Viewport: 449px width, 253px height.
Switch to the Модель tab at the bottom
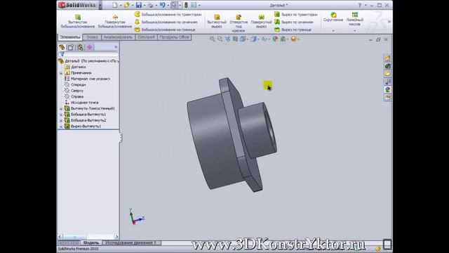[x=91, y=242]
